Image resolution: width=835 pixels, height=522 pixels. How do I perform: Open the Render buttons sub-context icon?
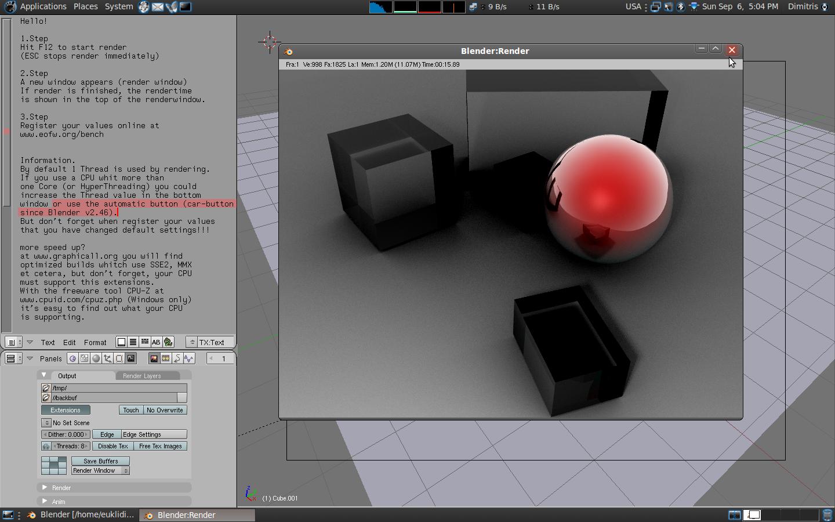coord(154,358)
